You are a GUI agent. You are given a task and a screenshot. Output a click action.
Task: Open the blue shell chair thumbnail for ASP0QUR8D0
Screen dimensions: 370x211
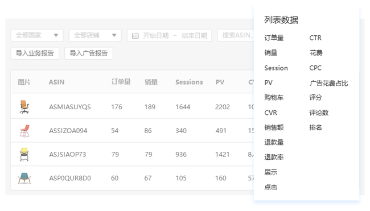click(x=24, y=178)
